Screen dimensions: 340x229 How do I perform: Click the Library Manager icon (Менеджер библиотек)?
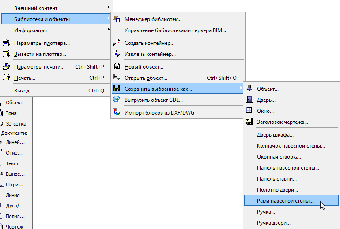pyautogui.click(x=117, y=19)
